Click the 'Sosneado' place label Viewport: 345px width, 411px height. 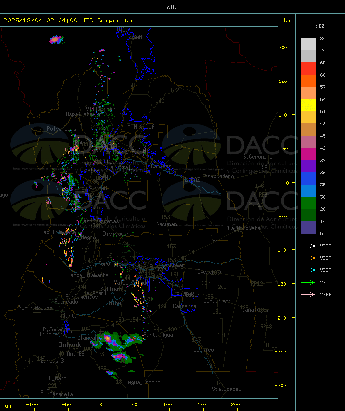tap(66, 302)
